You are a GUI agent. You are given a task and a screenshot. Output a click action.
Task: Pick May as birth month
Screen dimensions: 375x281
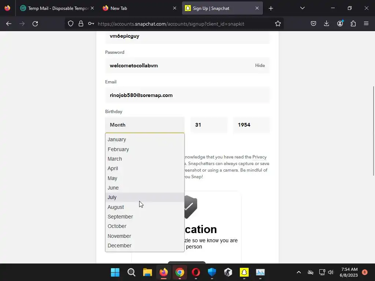click(145, 178)
